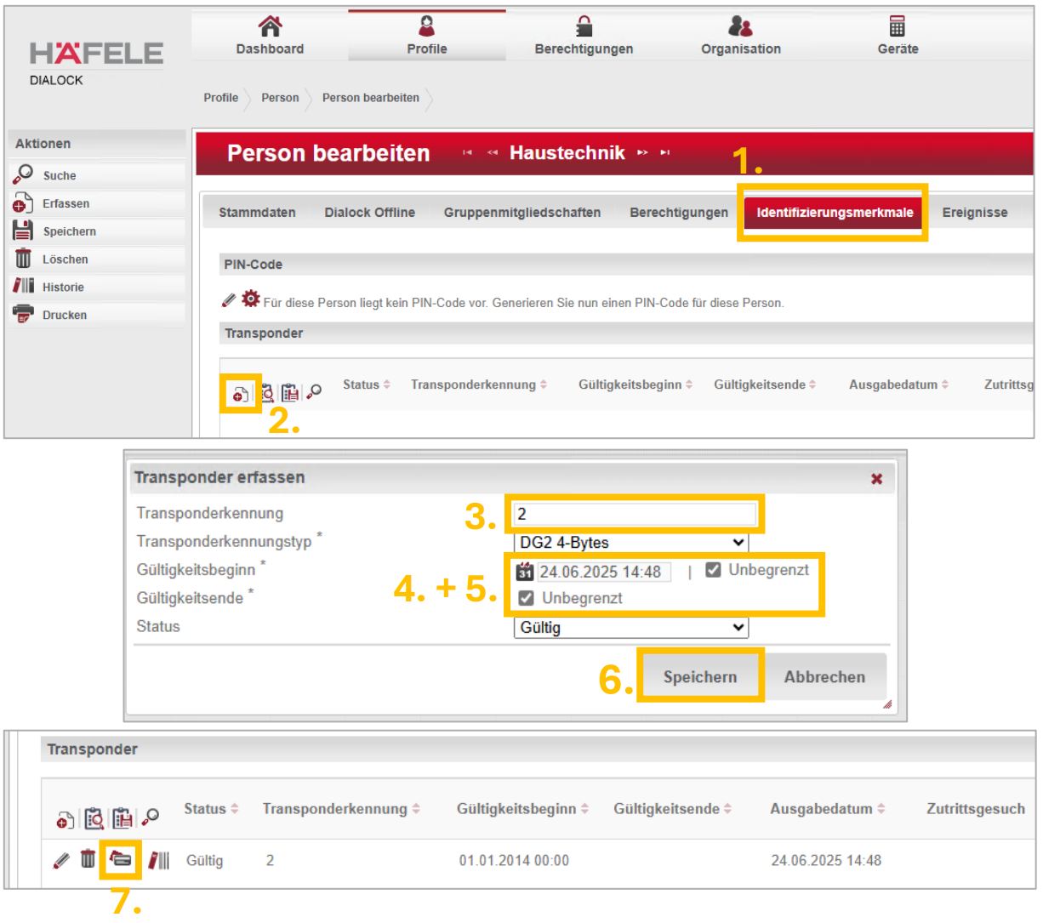
Task: Click the pencil icon in PIN-Code section
Action: [x=228, y=300]
